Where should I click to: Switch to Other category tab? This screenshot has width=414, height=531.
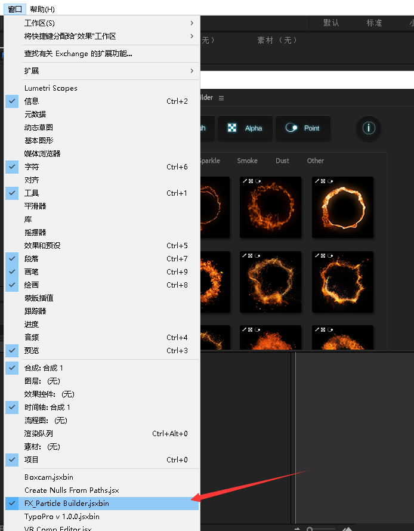(x=315, y=160)
